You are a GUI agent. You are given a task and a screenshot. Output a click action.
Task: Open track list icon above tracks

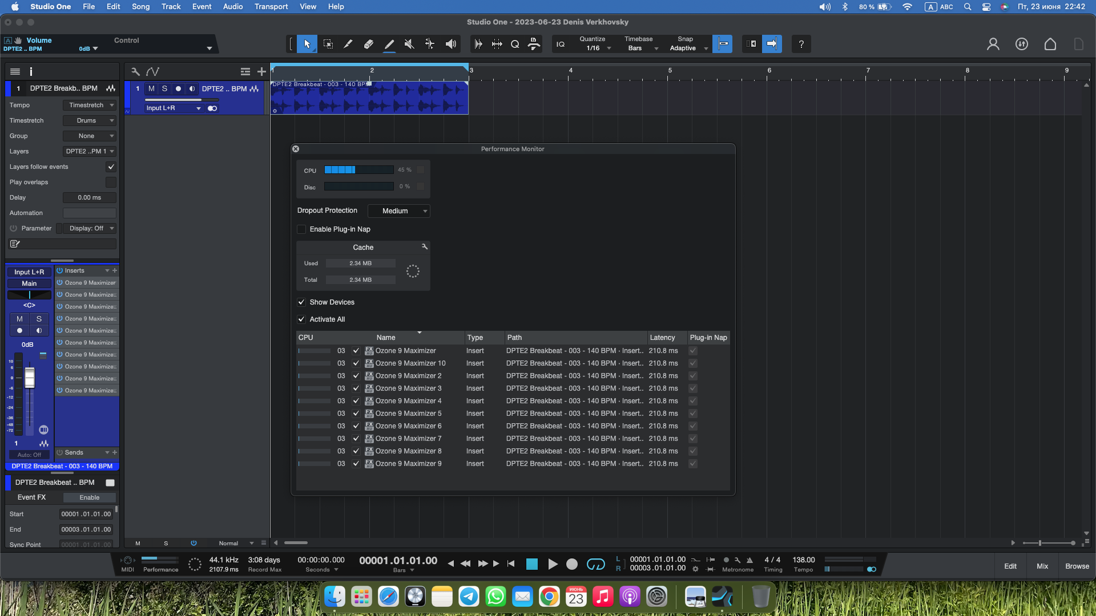click(245, 71)
